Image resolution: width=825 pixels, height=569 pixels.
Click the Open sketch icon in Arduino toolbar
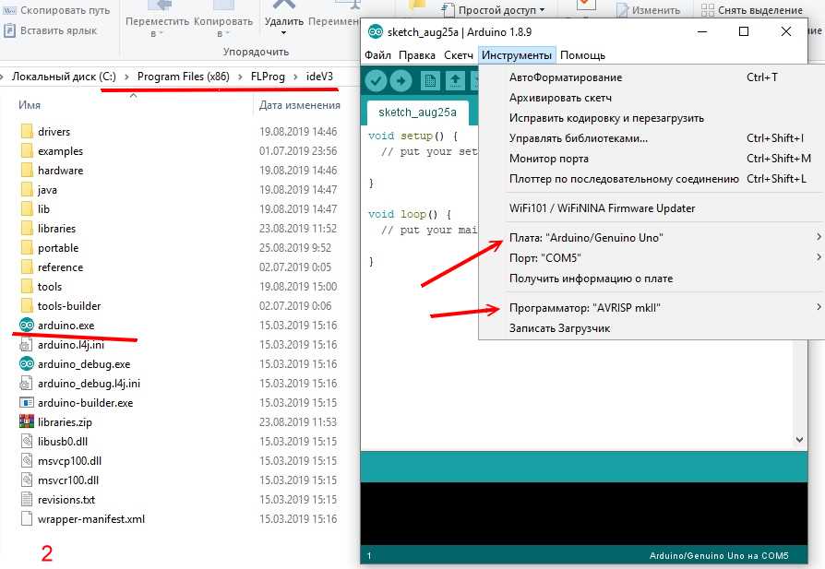[x=455, y=80]
